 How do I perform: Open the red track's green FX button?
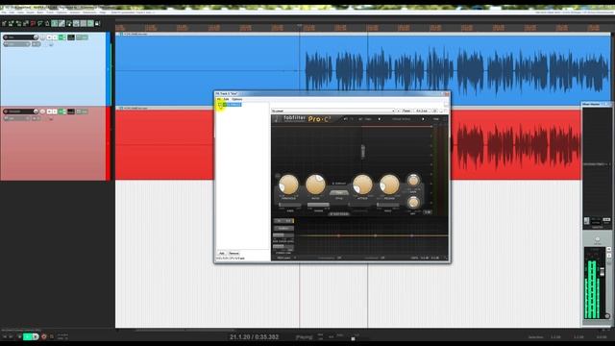[x=61, y=111]
